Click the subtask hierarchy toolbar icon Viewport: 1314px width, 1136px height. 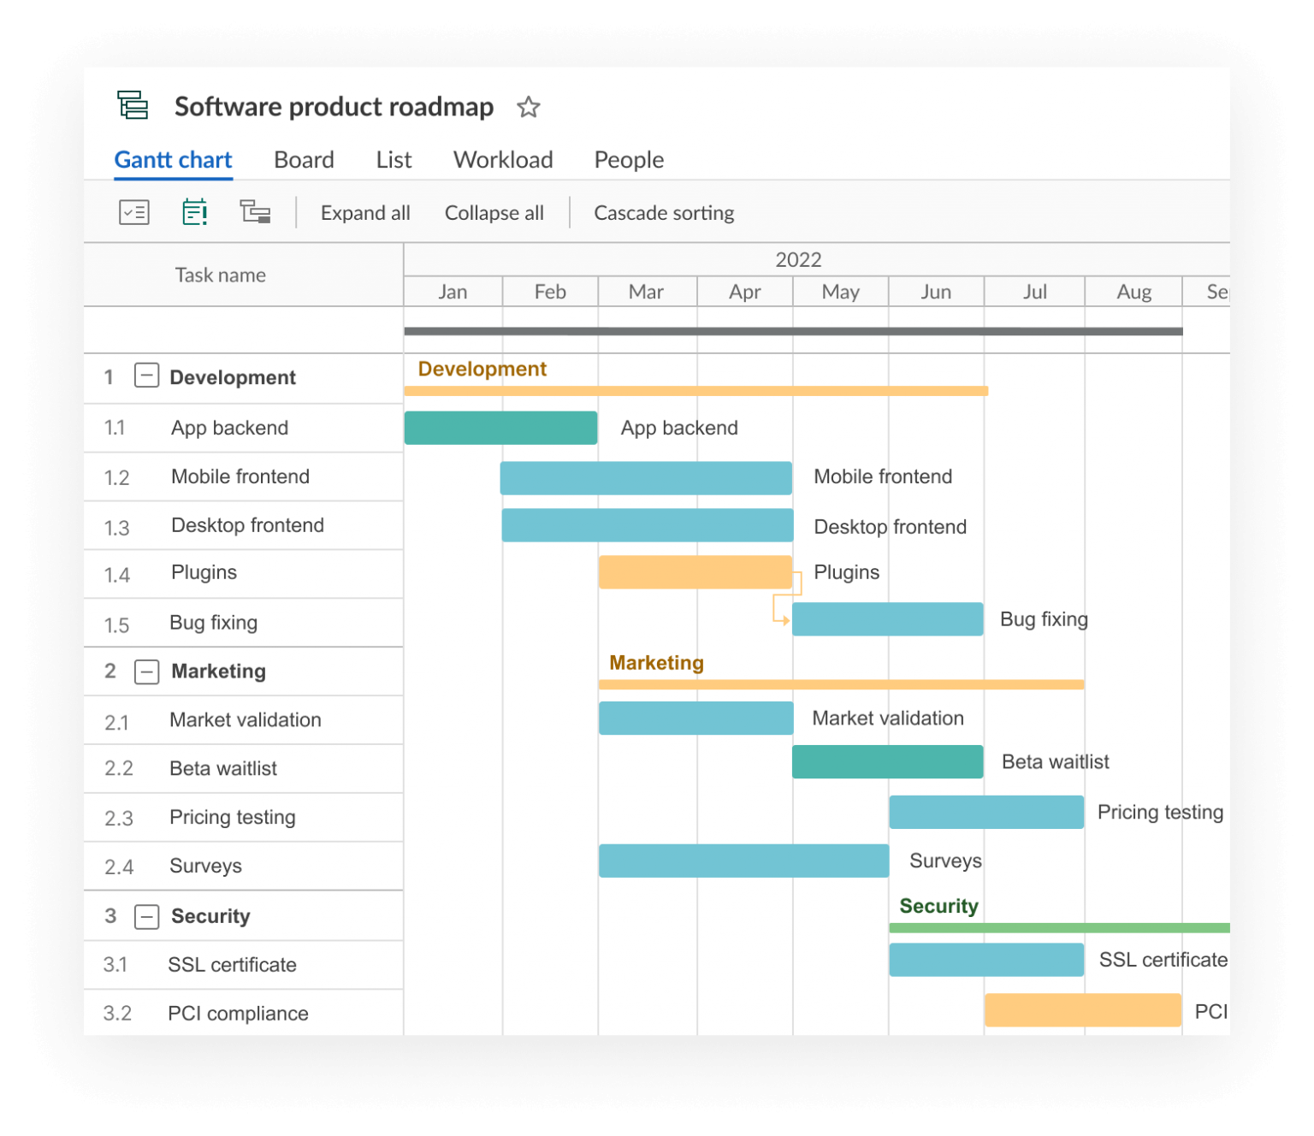coord(256,211)
